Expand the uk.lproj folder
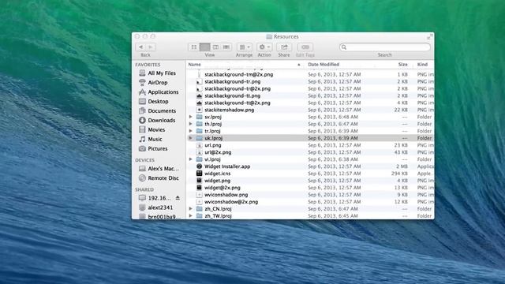The width and height of the screenshot is (505, 284). click(190, 138)
